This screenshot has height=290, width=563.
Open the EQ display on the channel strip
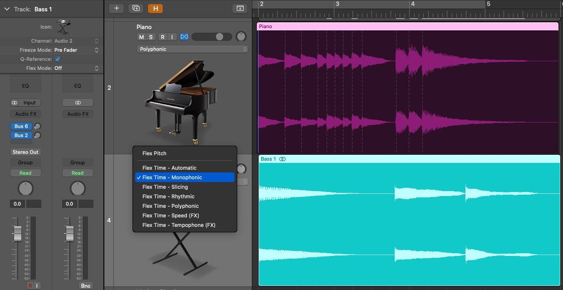coord(25,85)
